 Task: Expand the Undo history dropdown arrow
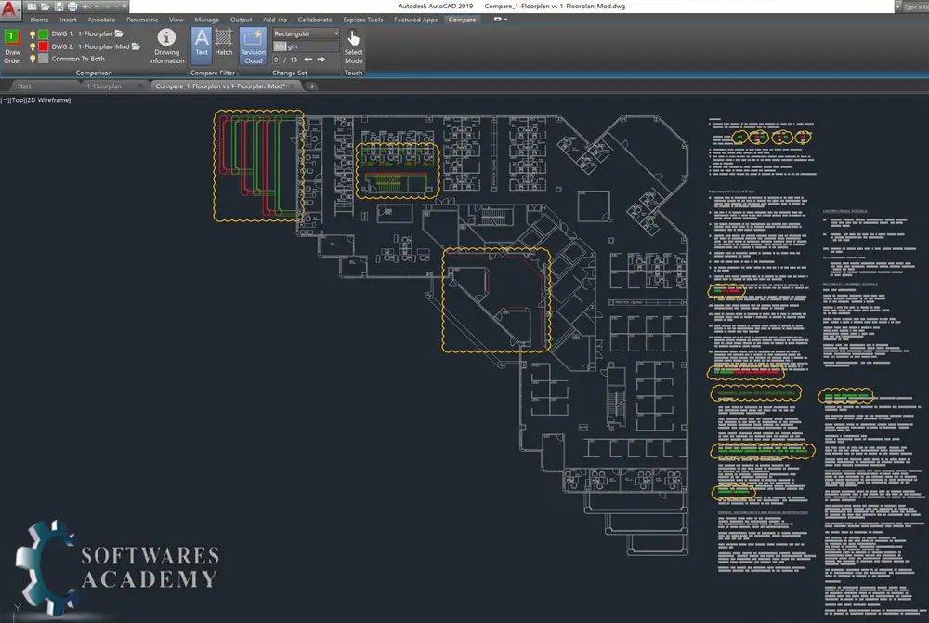click(96, 7)
